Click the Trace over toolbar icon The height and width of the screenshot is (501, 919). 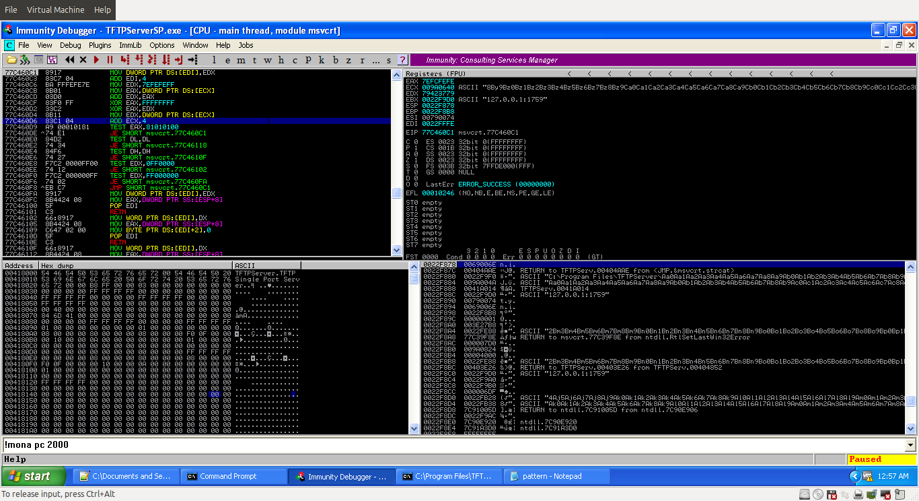166,60
